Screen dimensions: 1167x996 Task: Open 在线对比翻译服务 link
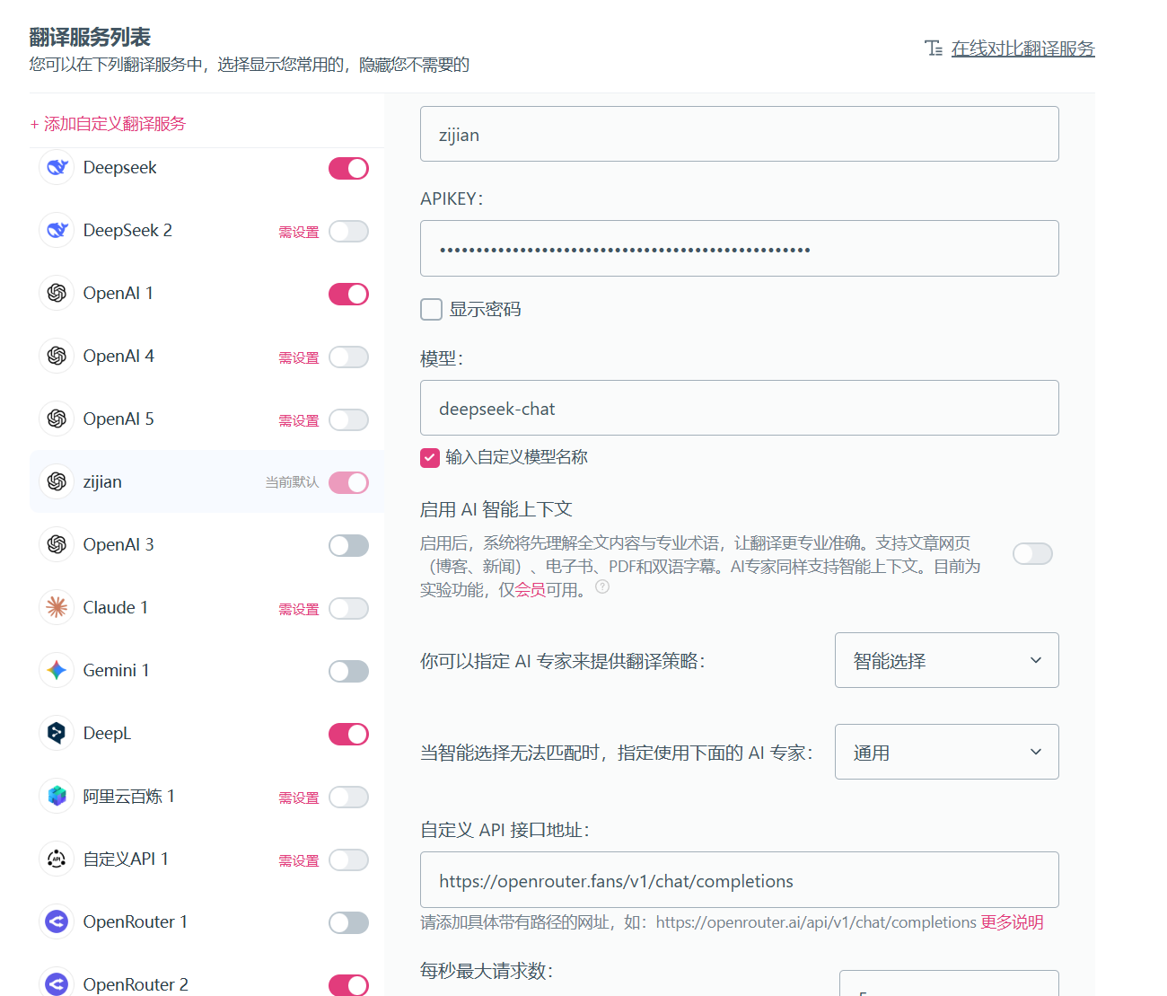(1022, 48)
